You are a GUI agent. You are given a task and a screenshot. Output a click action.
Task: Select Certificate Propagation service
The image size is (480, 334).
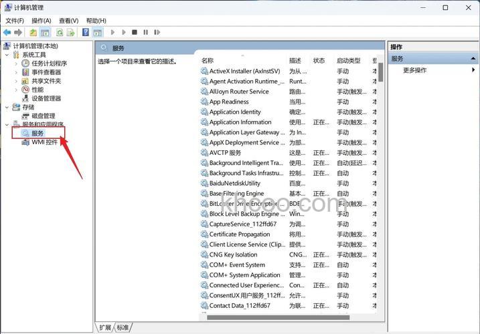click(240, 234)
